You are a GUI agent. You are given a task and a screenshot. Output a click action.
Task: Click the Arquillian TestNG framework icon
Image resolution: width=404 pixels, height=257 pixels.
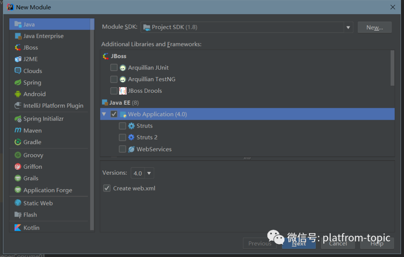coord(123,79)
